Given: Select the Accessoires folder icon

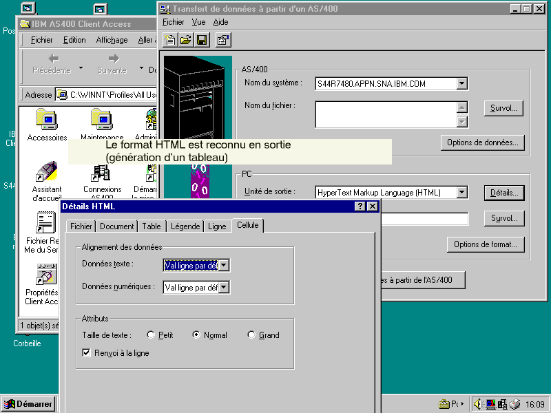Looking at the screenshot, I should 46,119.
